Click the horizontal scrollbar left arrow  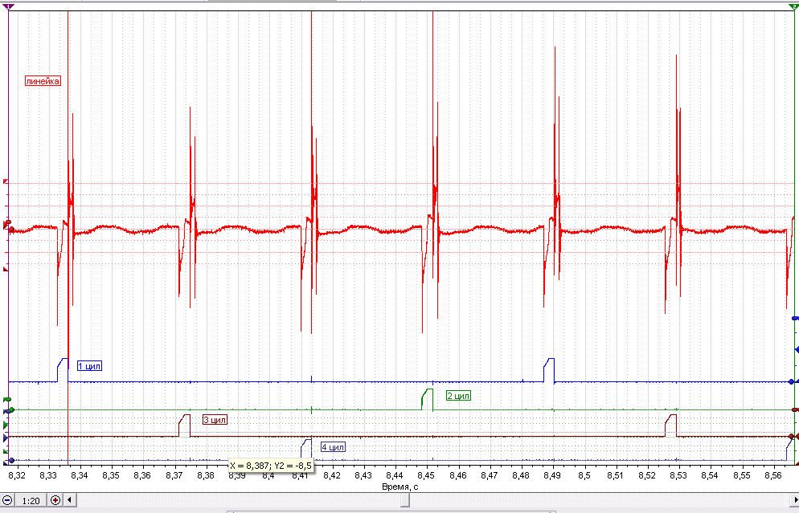pos(69,500)
